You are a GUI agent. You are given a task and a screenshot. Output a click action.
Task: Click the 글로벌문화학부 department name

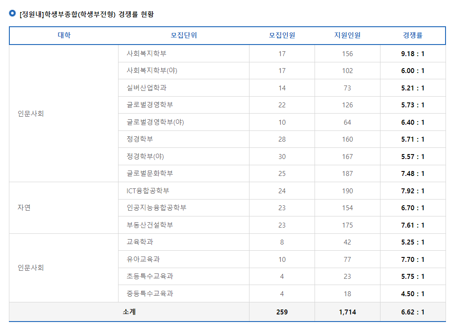point(143,173)
